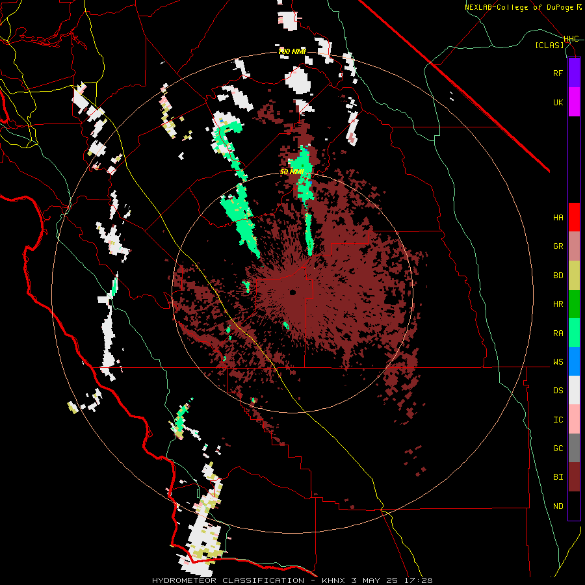Click the radar site center dot
585x585 pixels.
[292, 292]
